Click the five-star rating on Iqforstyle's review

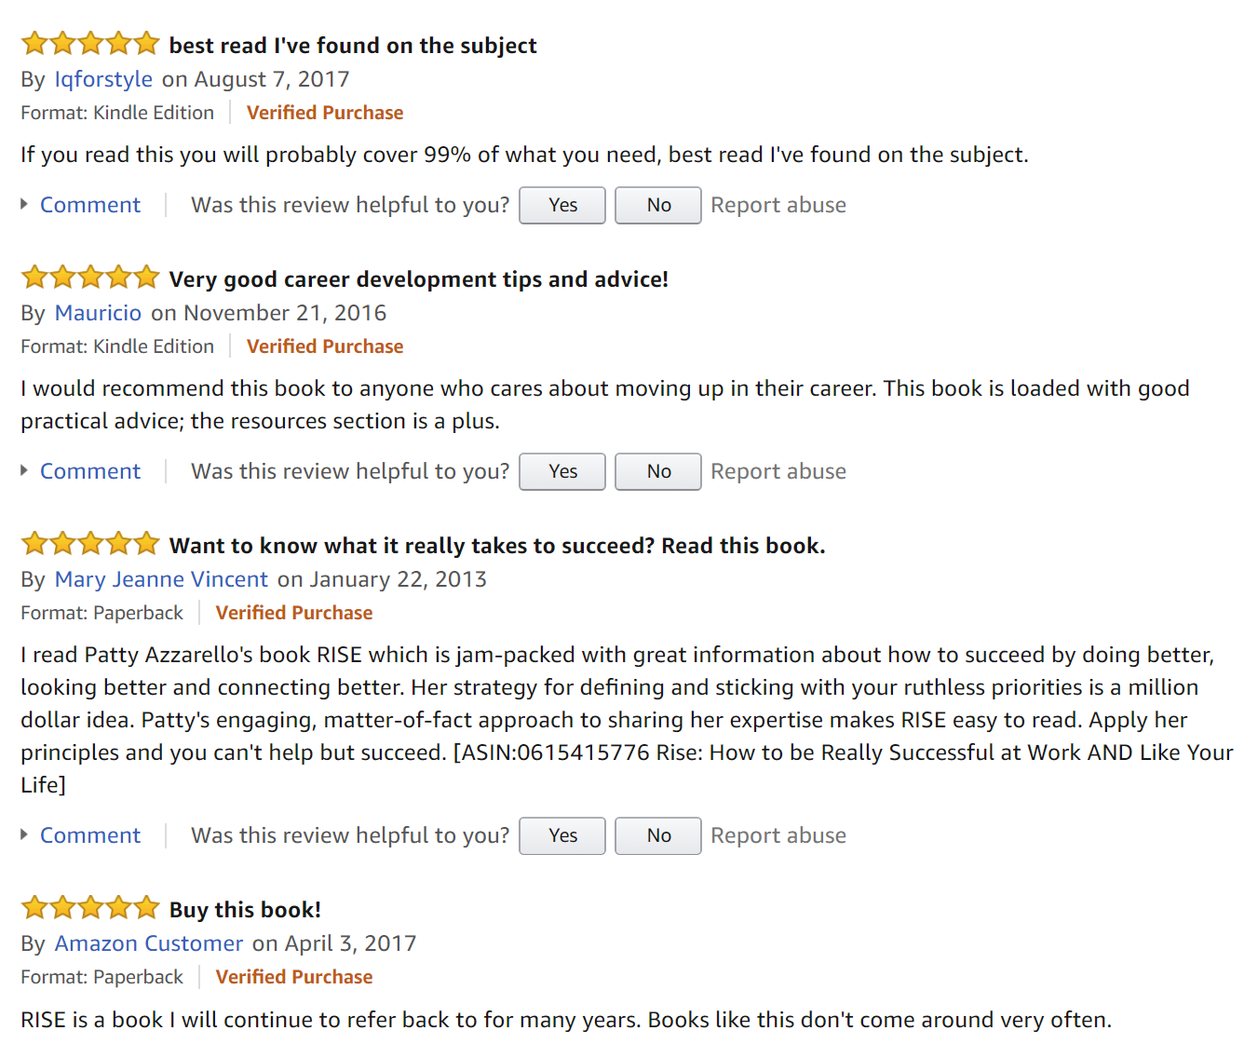point(90,44)
